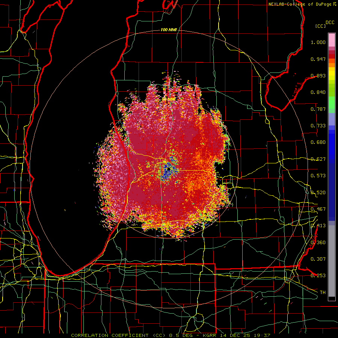Select the 0.307 scale value
The height and width of the screenshot is (338, 338).
(318, 259)
